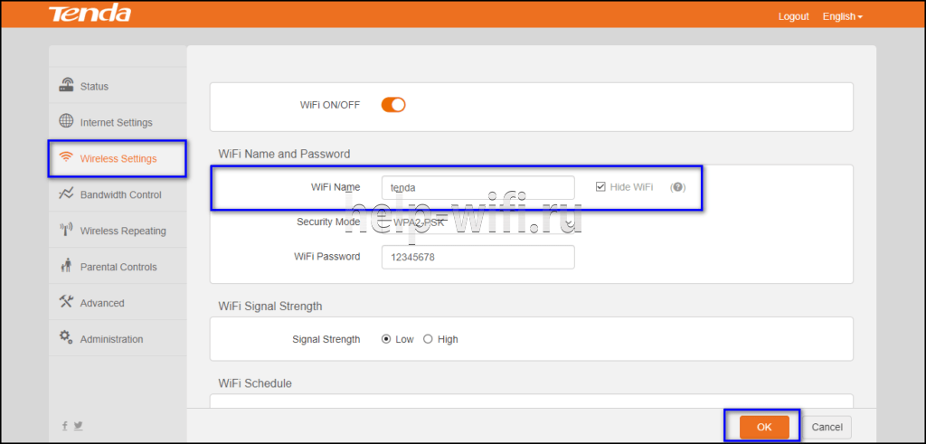This screenshot has height=444, width=926.
Task: Click the Logout link
Action: [x=793, y=16]
